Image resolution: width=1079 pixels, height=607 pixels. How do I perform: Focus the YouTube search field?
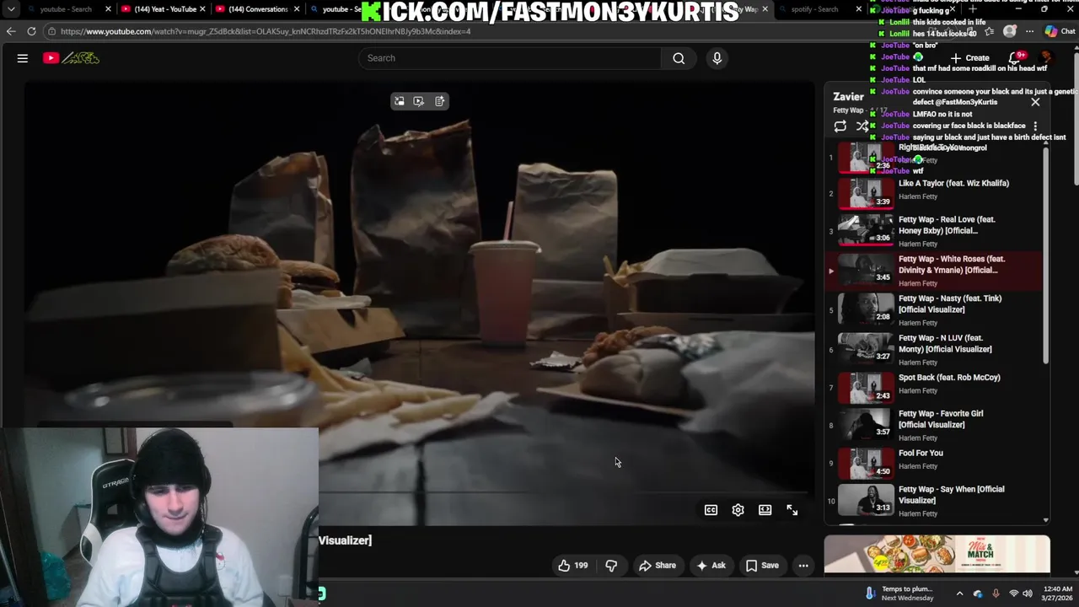pyautogui.click(x=512, y=58)
